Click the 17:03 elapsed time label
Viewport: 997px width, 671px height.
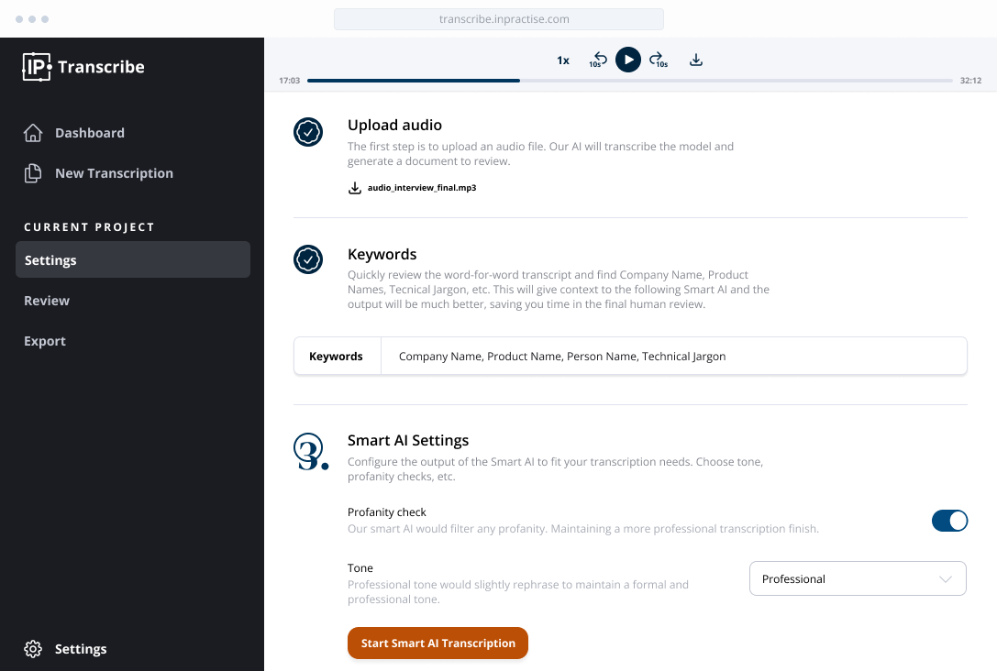point(289,81)
